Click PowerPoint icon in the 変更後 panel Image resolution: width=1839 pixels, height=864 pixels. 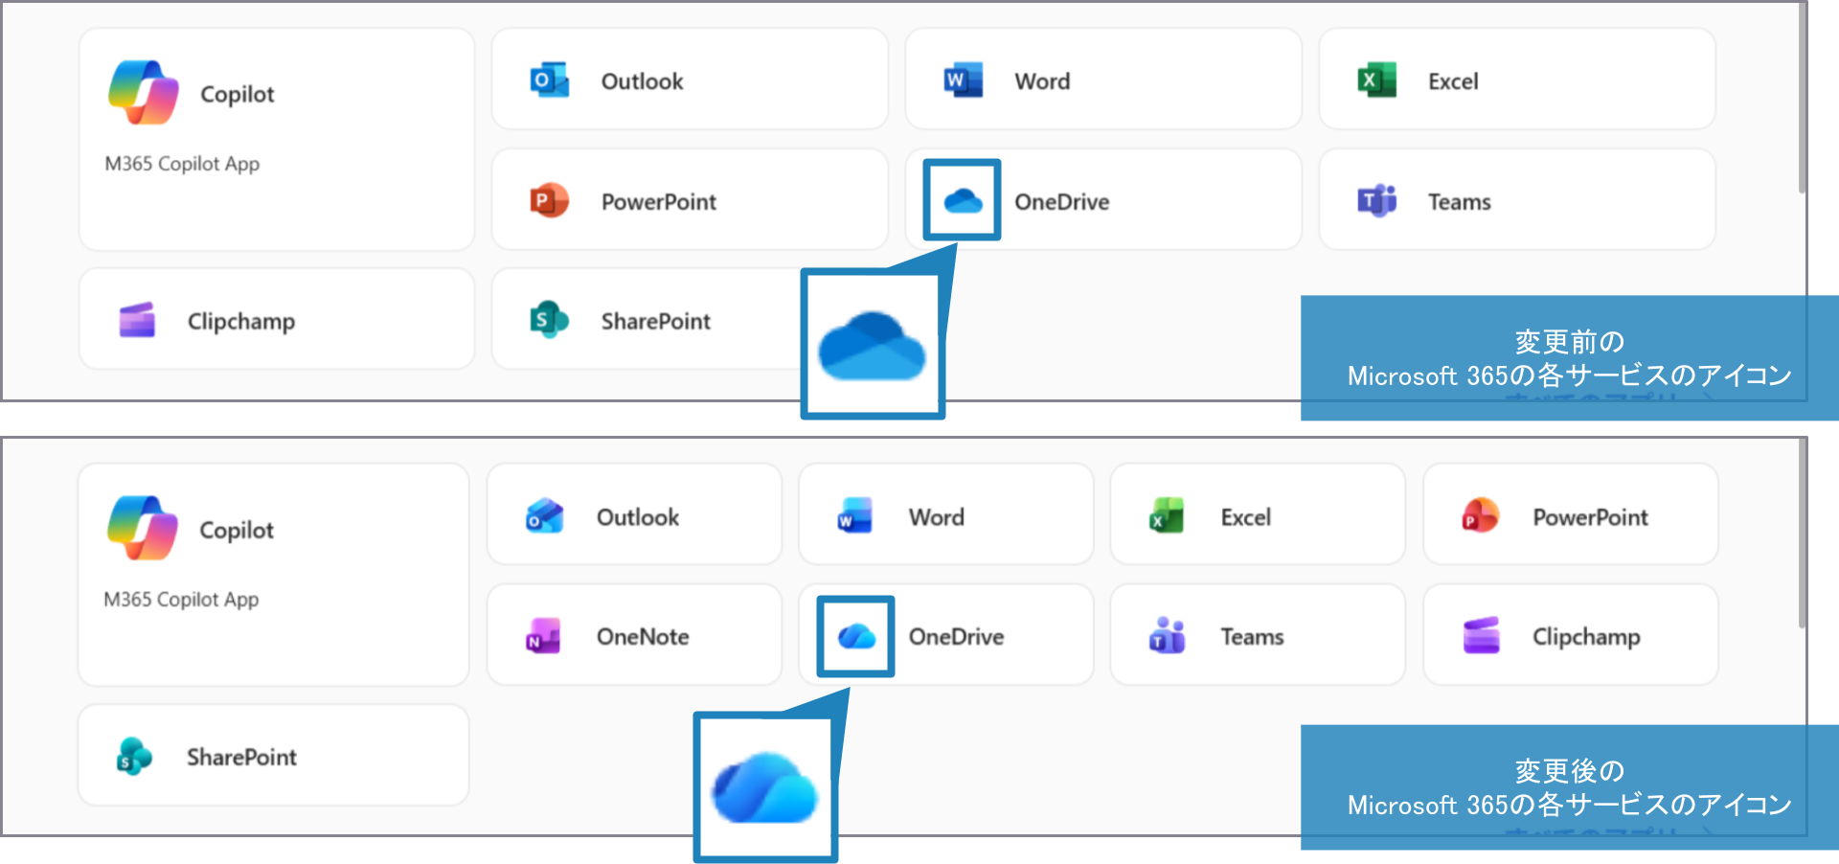click(1480, 517)
